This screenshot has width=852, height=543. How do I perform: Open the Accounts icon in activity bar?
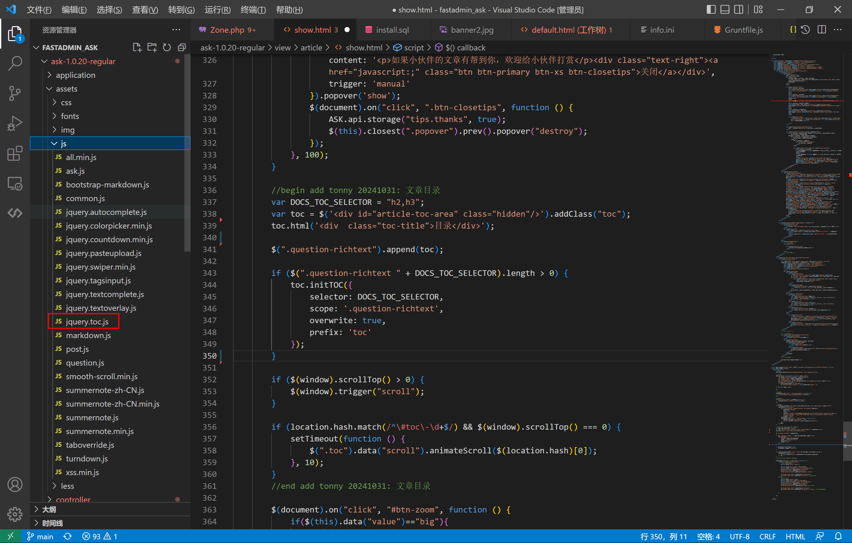pyautogui.click(x=15, y=484)
